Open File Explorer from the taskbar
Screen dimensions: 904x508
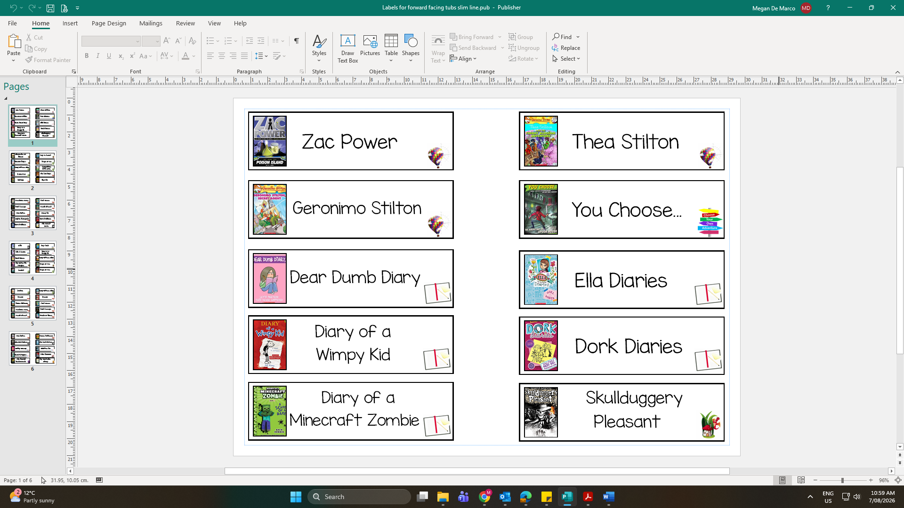443,497
